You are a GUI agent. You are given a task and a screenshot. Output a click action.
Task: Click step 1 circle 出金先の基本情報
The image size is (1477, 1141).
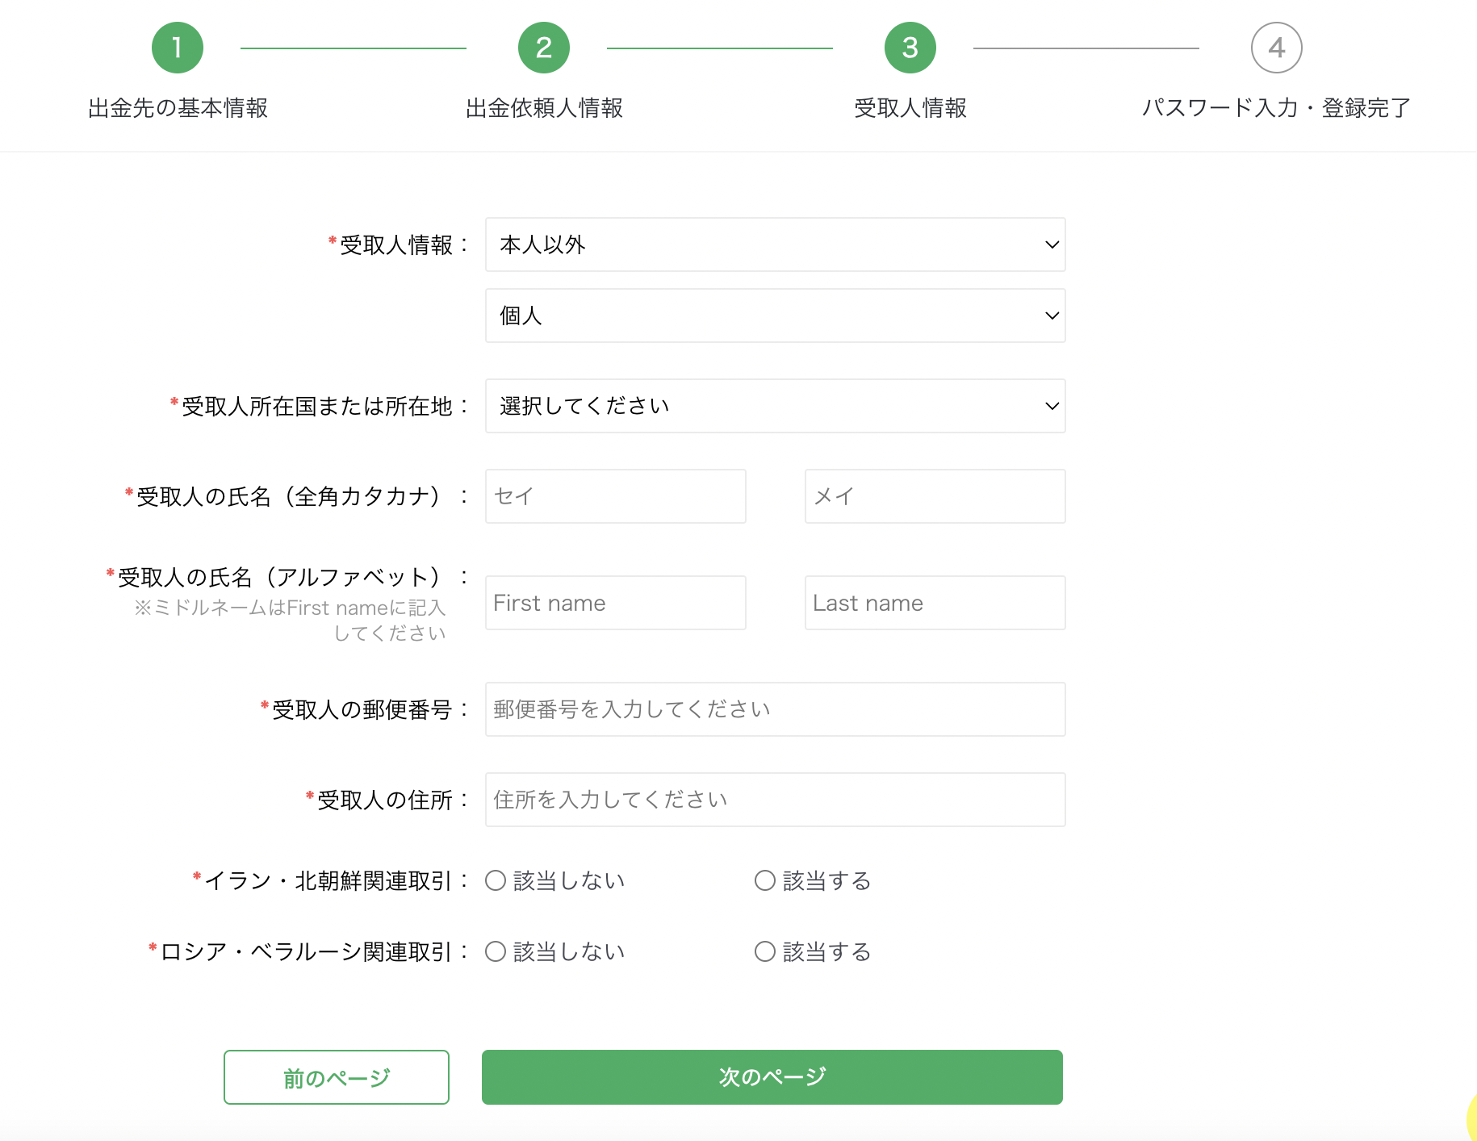(x=178, y=48)
